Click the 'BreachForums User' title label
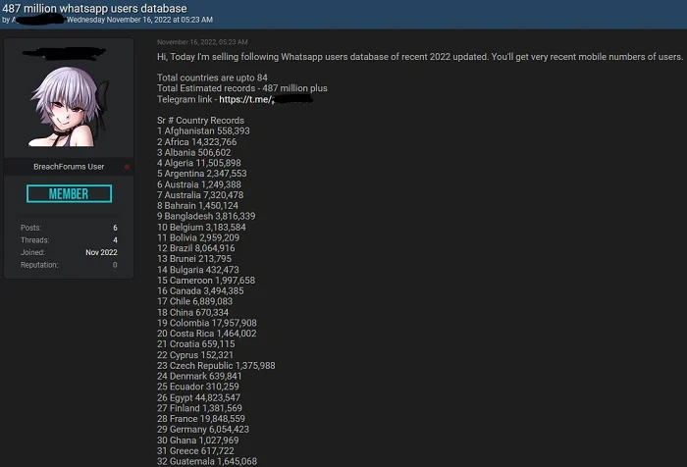This screenshot has width=687, height=467. (69, 167)
